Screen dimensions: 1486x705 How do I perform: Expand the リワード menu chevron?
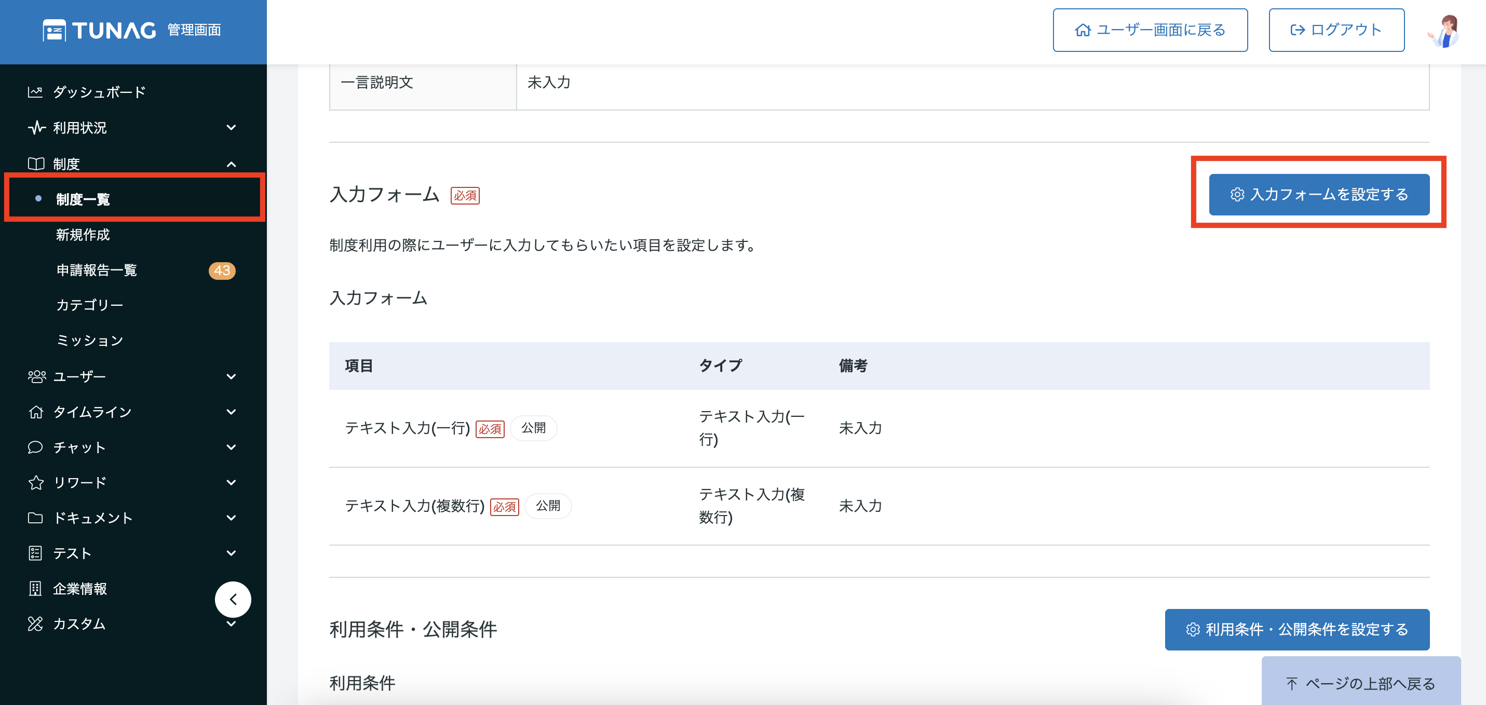[232, 482]
